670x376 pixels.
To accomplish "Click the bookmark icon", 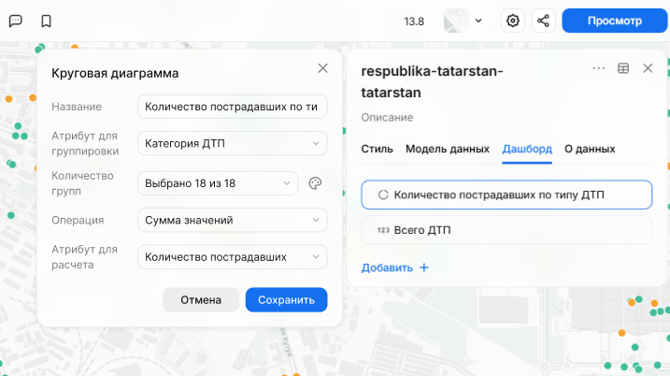I will coord(46,21).
